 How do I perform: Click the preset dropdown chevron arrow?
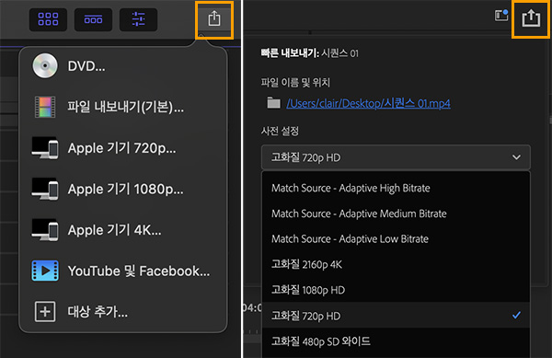[x=516, y=157]
